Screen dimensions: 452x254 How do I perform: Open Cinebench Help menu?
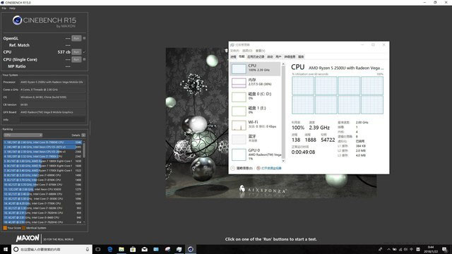(x=13, y=8)
